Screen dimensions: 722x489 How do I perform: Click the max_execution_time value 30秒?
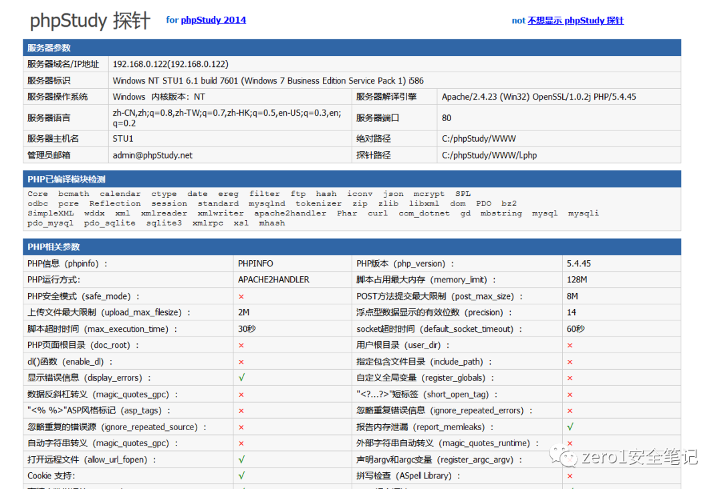tap(247, 329)
